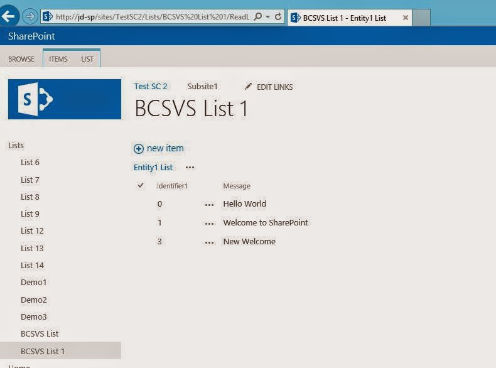Sort by the Identifier1 column header
496x368 pixels.
tap(173, 186)
